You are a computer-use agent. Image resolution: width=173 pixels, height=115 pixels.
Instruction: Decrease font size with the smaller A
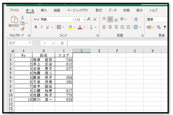point(95,19)
